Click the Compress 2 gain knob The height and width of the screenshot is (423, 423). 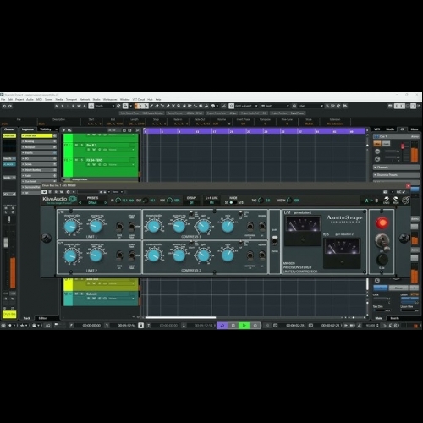pos(203,255)
